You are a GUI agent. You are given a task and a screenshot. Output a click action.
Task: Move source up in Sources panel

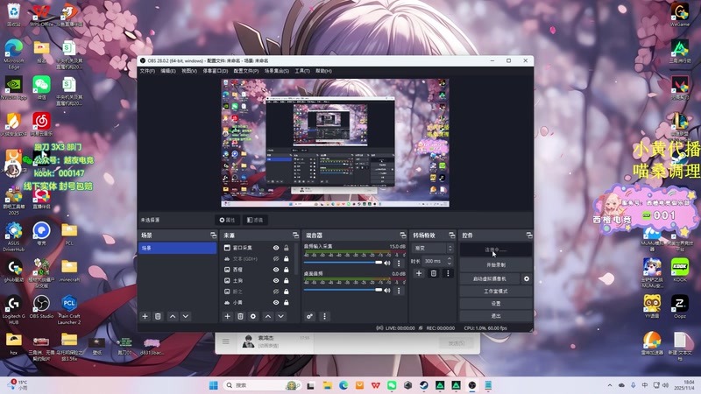pyautogui.click(x=268, y=316)
